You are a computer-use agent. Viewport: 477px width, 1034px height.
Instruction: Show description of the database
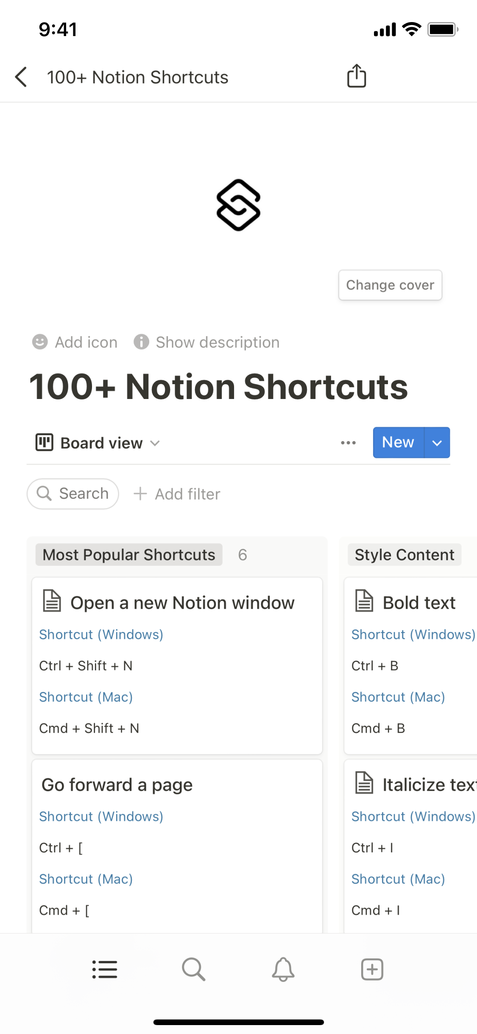pos(207,342)
